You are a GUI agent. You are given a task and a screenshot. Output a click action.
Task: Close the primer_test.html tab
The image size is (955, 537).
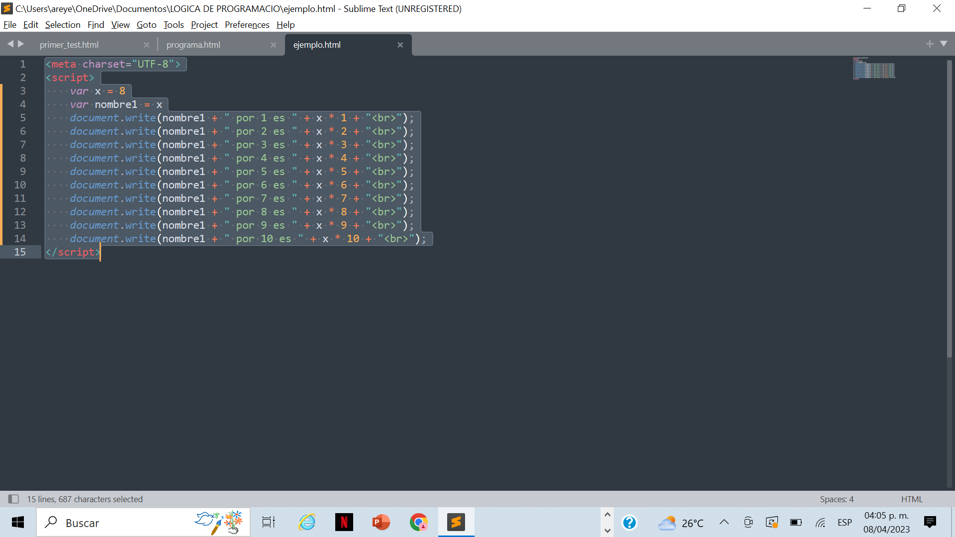146,45
